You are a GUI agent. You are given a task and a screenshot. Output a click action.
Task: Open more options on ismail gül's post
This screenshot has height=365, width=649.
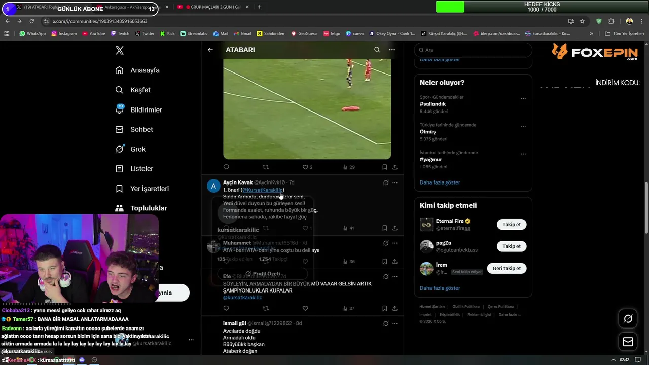395,323
